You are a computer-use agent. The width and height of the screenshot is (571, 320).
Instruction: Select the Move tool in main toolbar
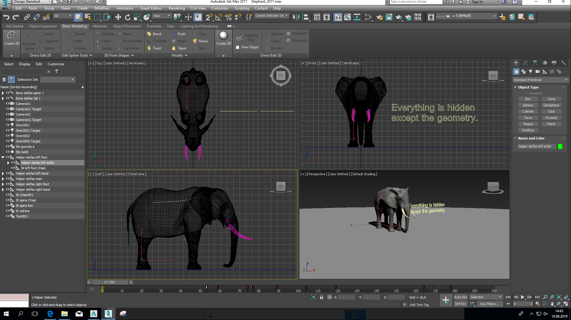click(118, 17)
